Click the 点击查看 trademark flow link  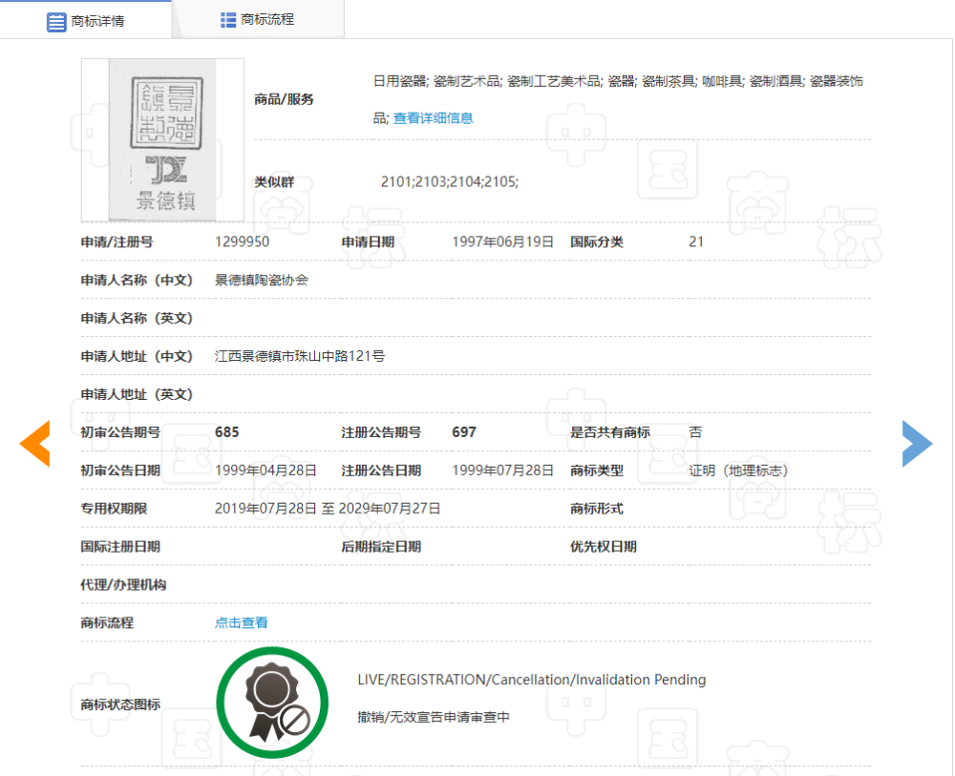tap(242, 622)
